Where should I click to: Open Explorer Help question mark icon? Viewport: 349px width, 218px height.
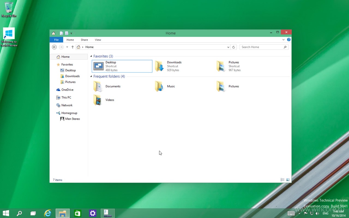289,40
